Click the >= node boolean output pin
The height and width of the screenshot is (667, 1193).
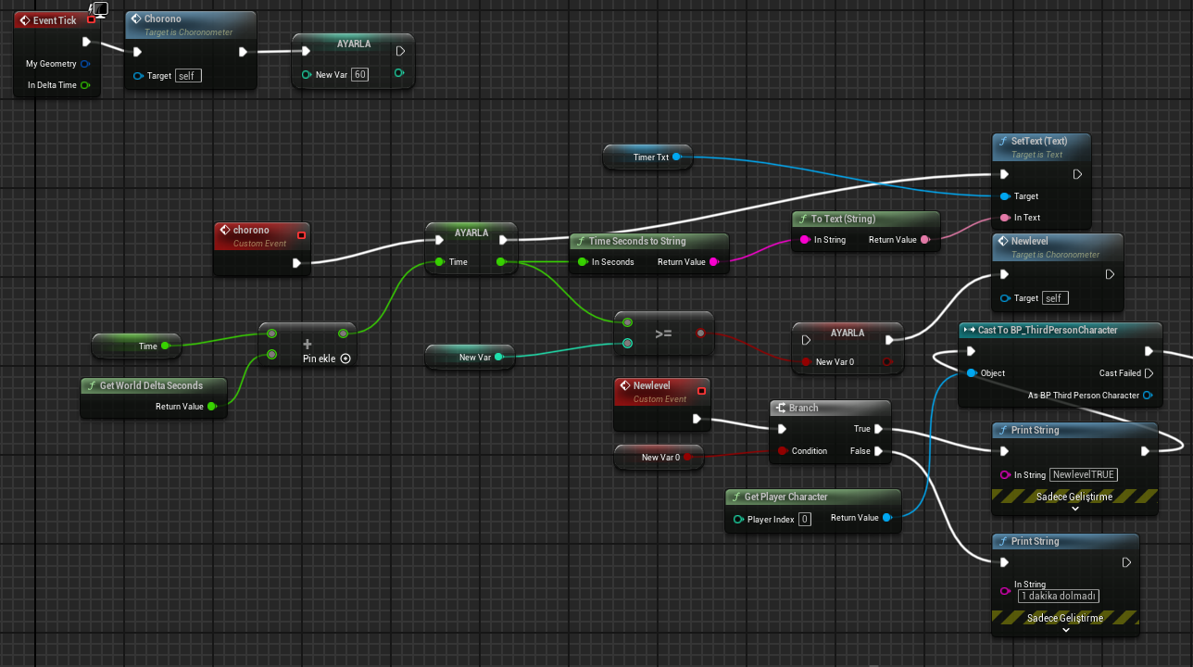(700, 333)
